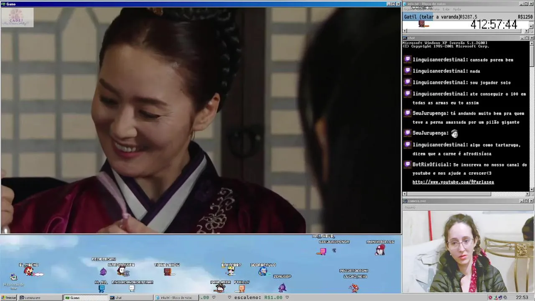Click the CADE logo in the video corner

17,18
